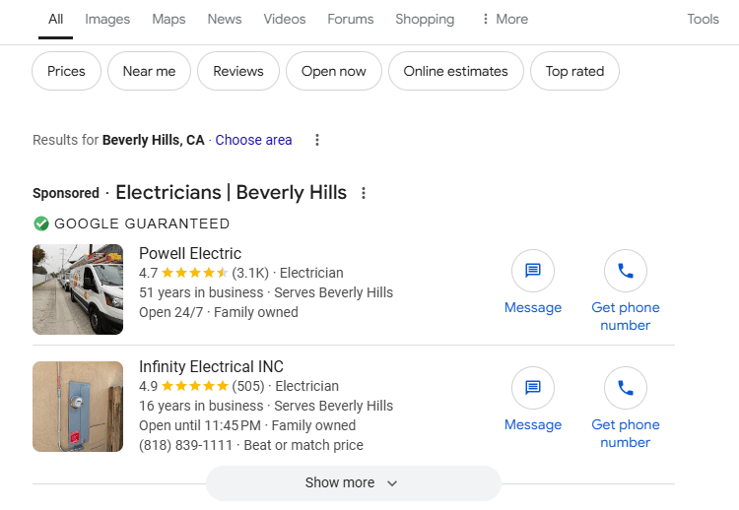Expand the More search options menu
739x510 pixels.
click(504, 20)
